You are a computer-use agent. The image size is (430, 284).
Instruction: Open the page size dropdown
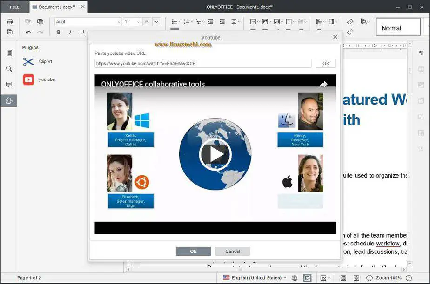(x=333, y=21)
